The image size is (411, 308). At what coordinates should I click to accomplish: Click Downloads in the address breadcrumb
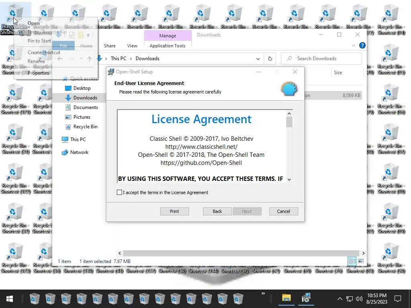click(147, 59)
